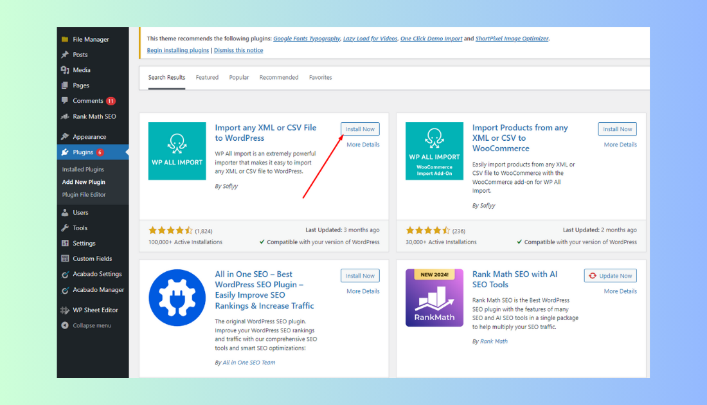Click the Rank Math SEO sidebar icon
The height and width of the screenshot is (405, 707).
tap(65, 116)
